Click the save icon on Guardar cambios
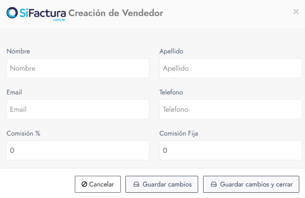 tap(136, 184)
